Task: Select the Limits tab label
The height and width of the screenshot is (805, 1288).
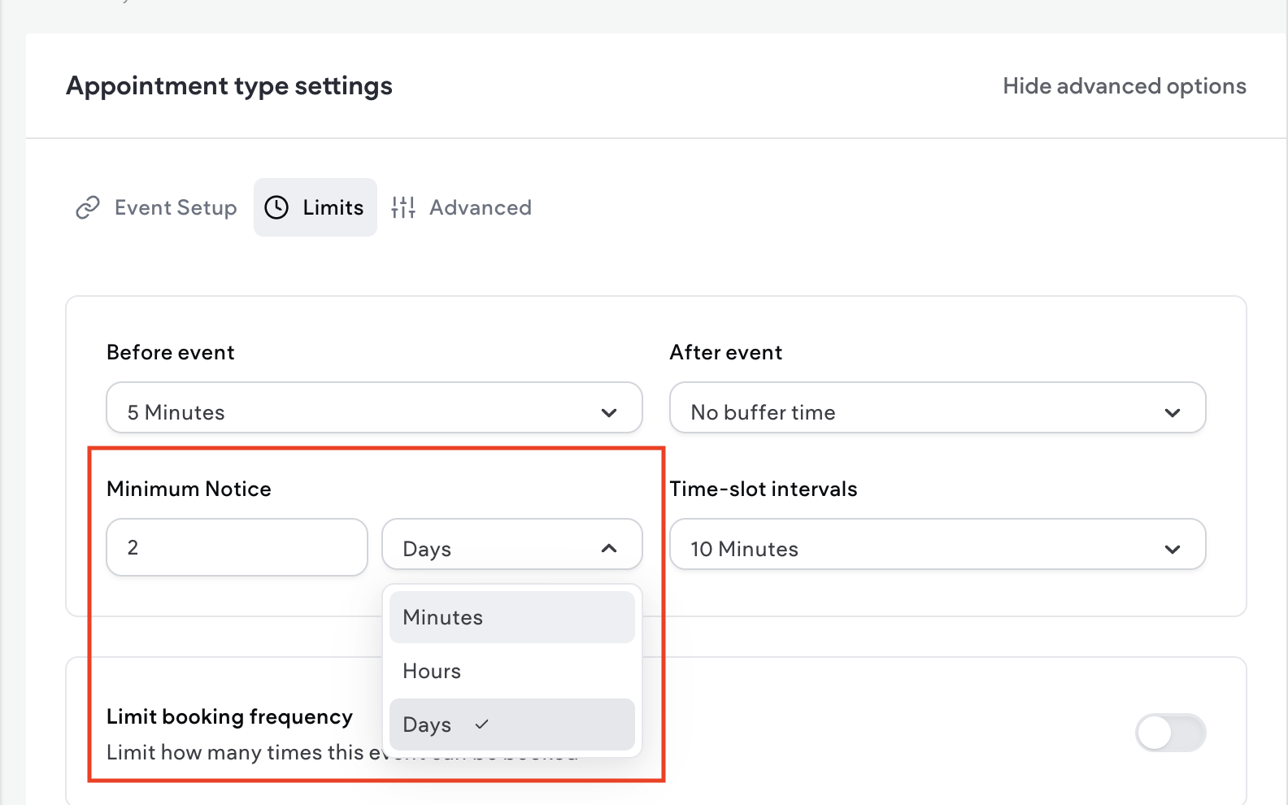Action: 333,208
